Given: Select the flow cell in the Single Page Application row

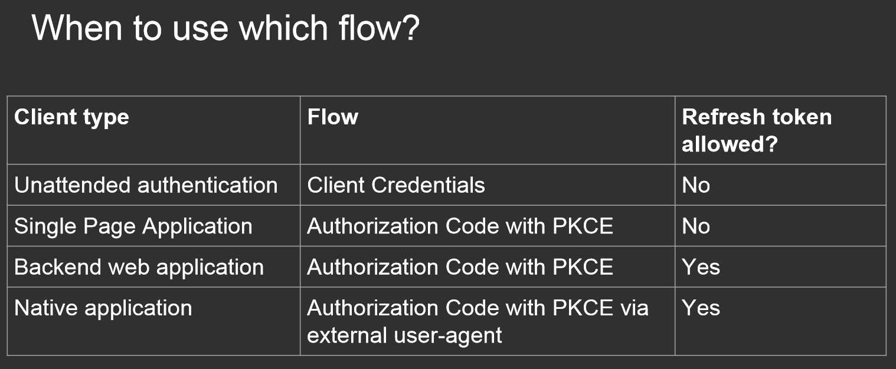Looking at the screenshot, I should tap(488, 226).
